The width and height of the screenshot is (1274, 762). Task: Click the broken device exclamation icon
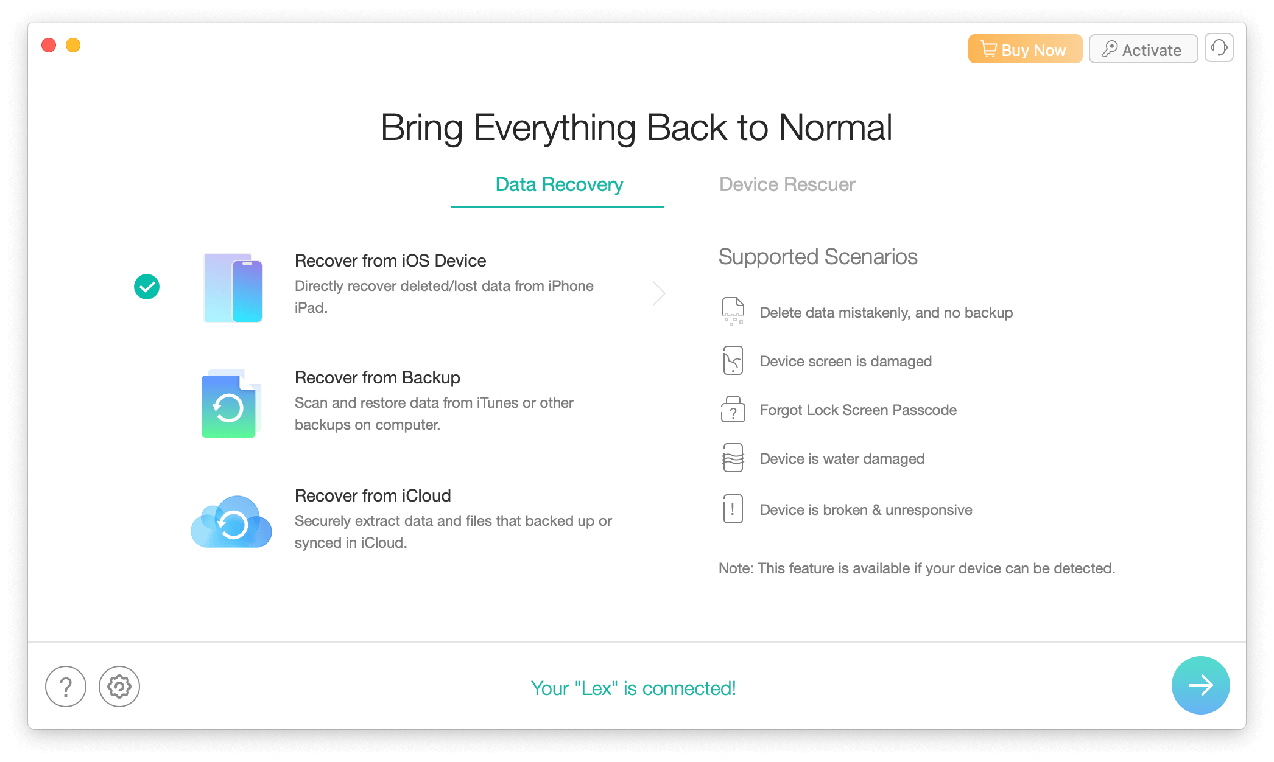coord(733,509)
